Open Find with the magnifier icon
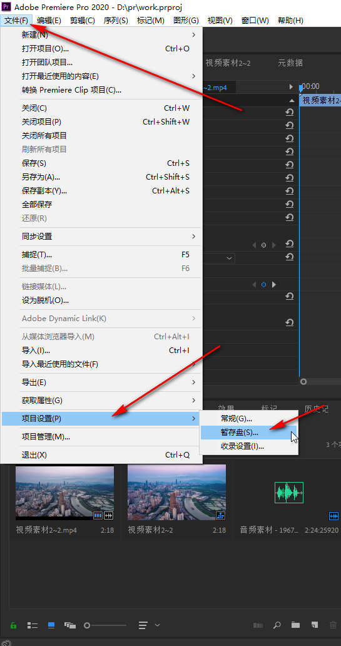The image size is (341, 646). (277, 625)
